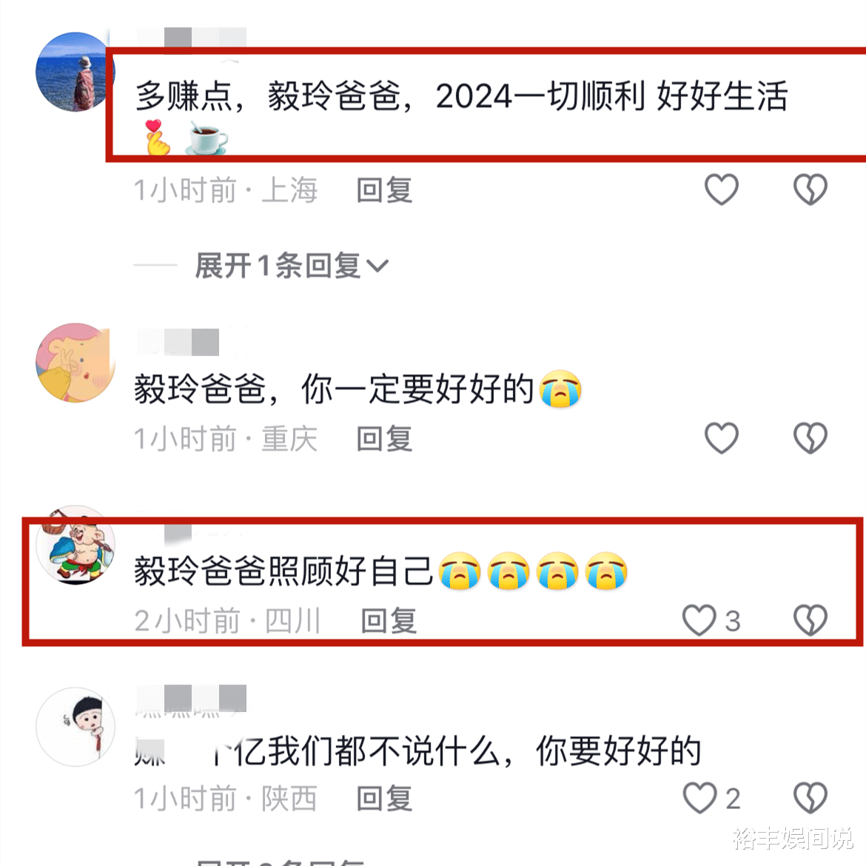Like the Chongqing comment with heart icon

point(722,438)
